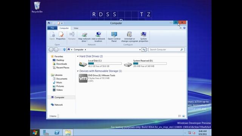Click the Forward navigation button
The image size is (242, 136).
tap(56, 49)
